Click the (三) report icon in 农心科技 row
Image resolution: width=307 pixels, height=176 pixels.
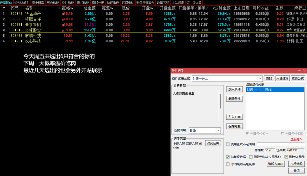267,41
